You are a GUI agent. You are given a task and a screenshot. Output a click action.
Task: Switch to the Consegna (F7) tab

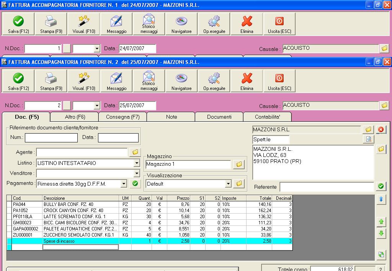[x=122, y=117]
